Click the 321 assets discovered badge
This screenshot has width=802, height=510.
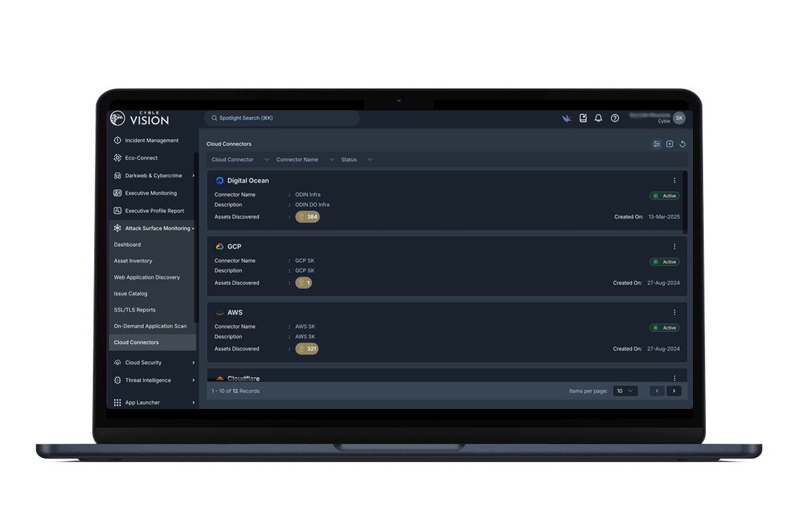pyautogui.click(x=307, y=349)
